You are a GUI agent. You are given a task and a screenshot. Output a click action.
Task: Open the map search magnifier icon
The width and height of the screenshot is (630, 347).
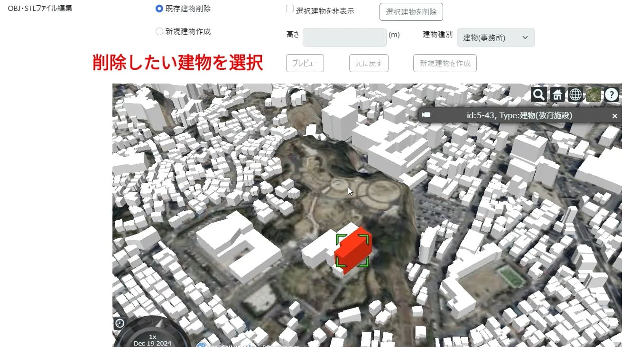coord(539,94)
